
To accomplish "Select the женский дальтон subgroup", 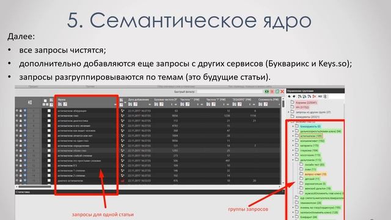I will point(318,188).
